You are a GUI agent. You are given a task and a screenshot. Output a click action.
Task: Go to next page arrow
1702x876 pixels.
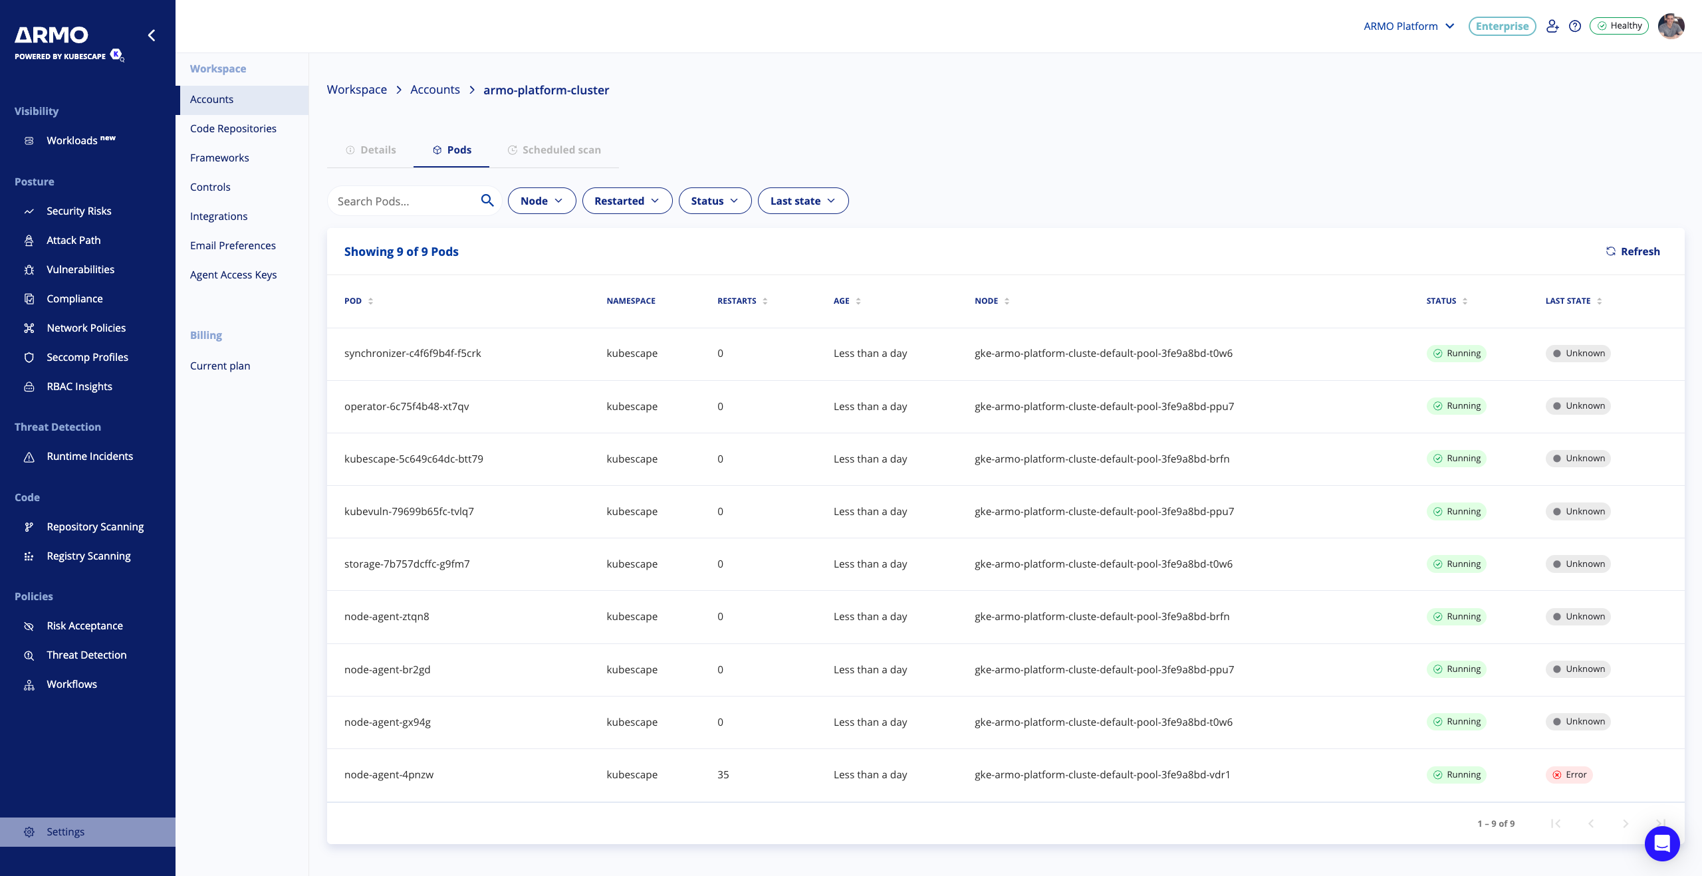coord(1626,823)
